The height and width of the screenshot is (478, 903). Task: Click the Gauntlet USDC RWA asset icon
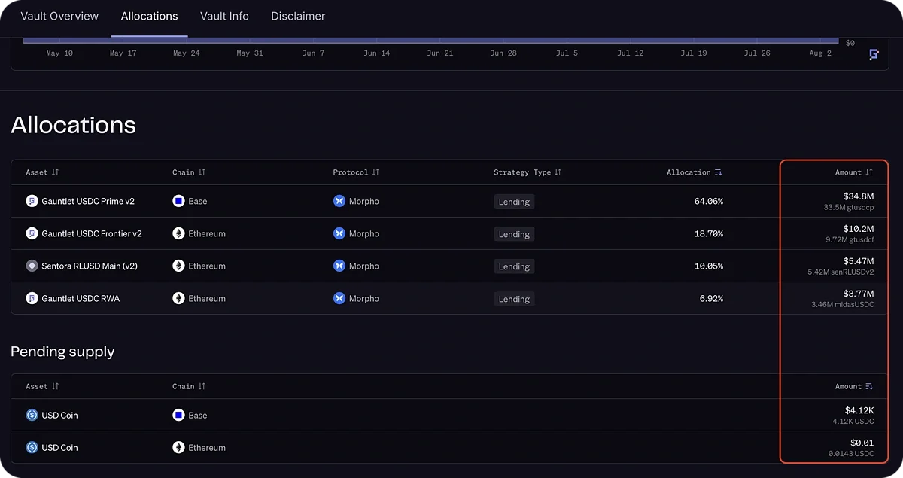pyautogui.click(x=32, y=298)
